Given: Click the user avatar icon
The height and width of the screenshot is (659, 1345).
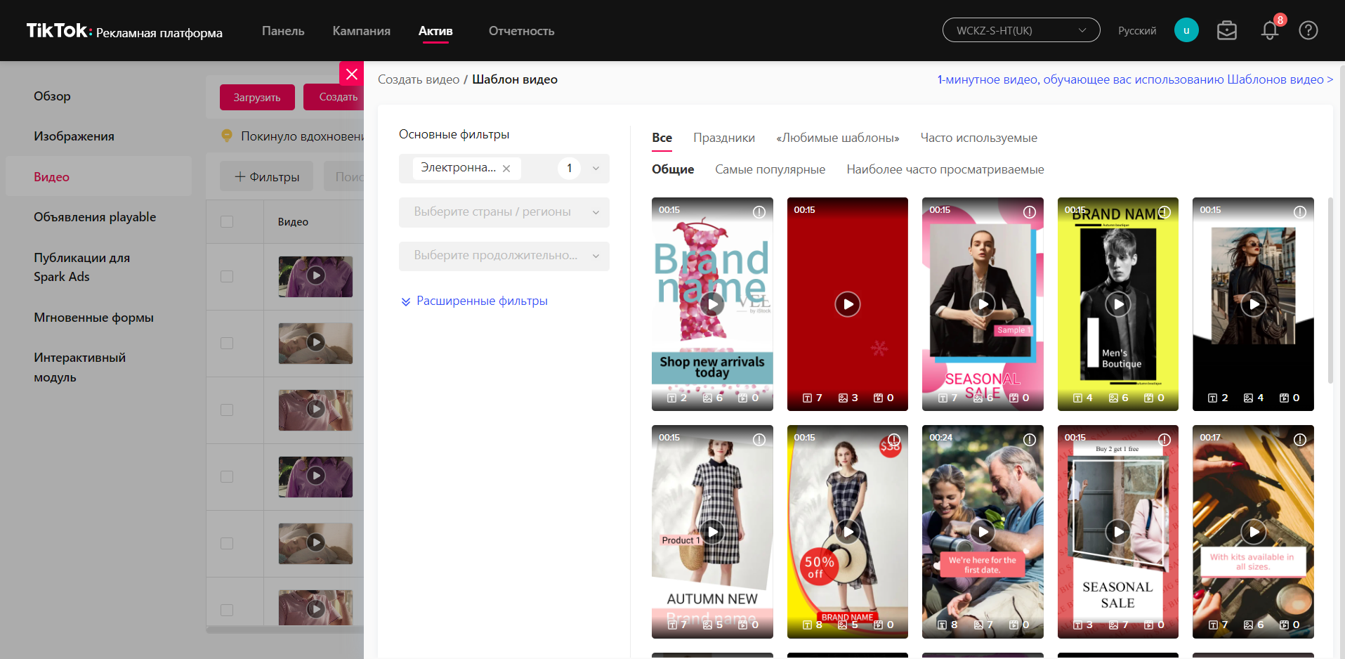Looking at the screenshot, I should coord(1186,30).
